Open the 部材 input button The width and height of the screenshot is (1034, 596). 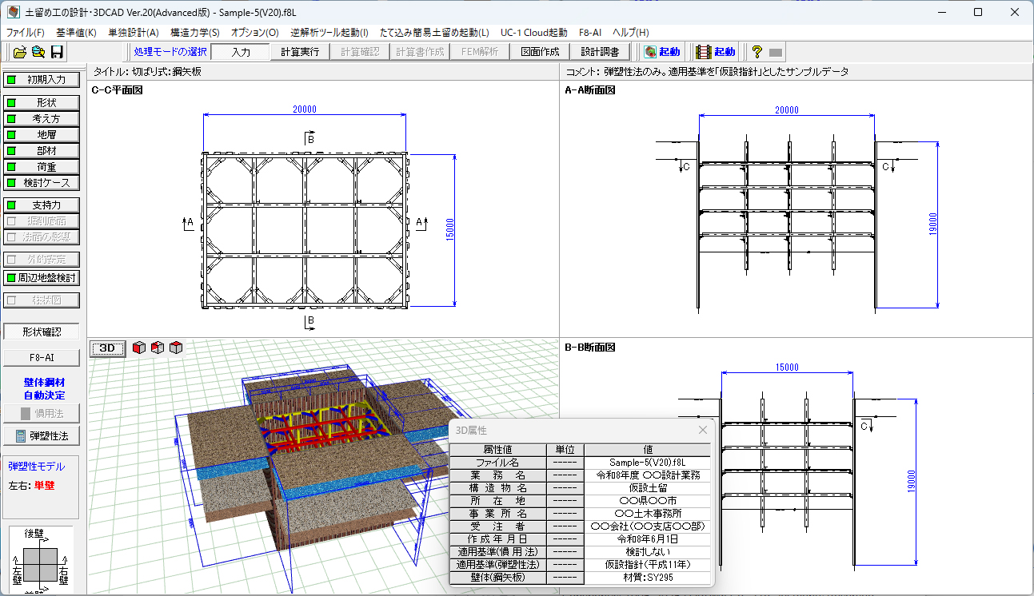[x=42, y=150]
